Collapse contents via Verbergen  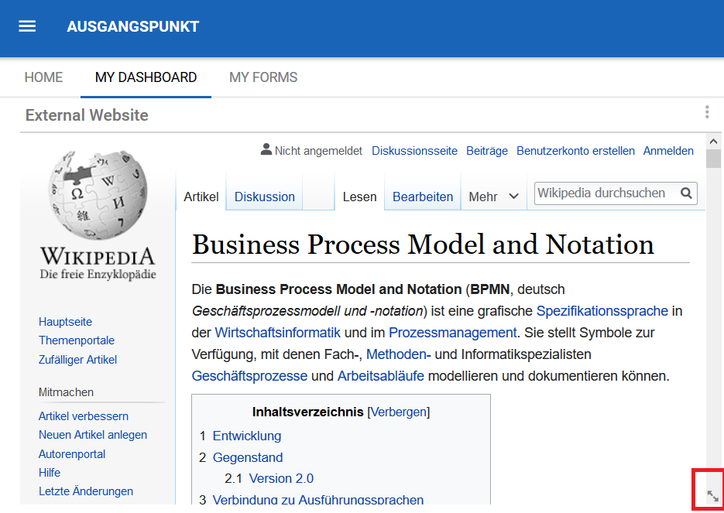pos(399,412)
